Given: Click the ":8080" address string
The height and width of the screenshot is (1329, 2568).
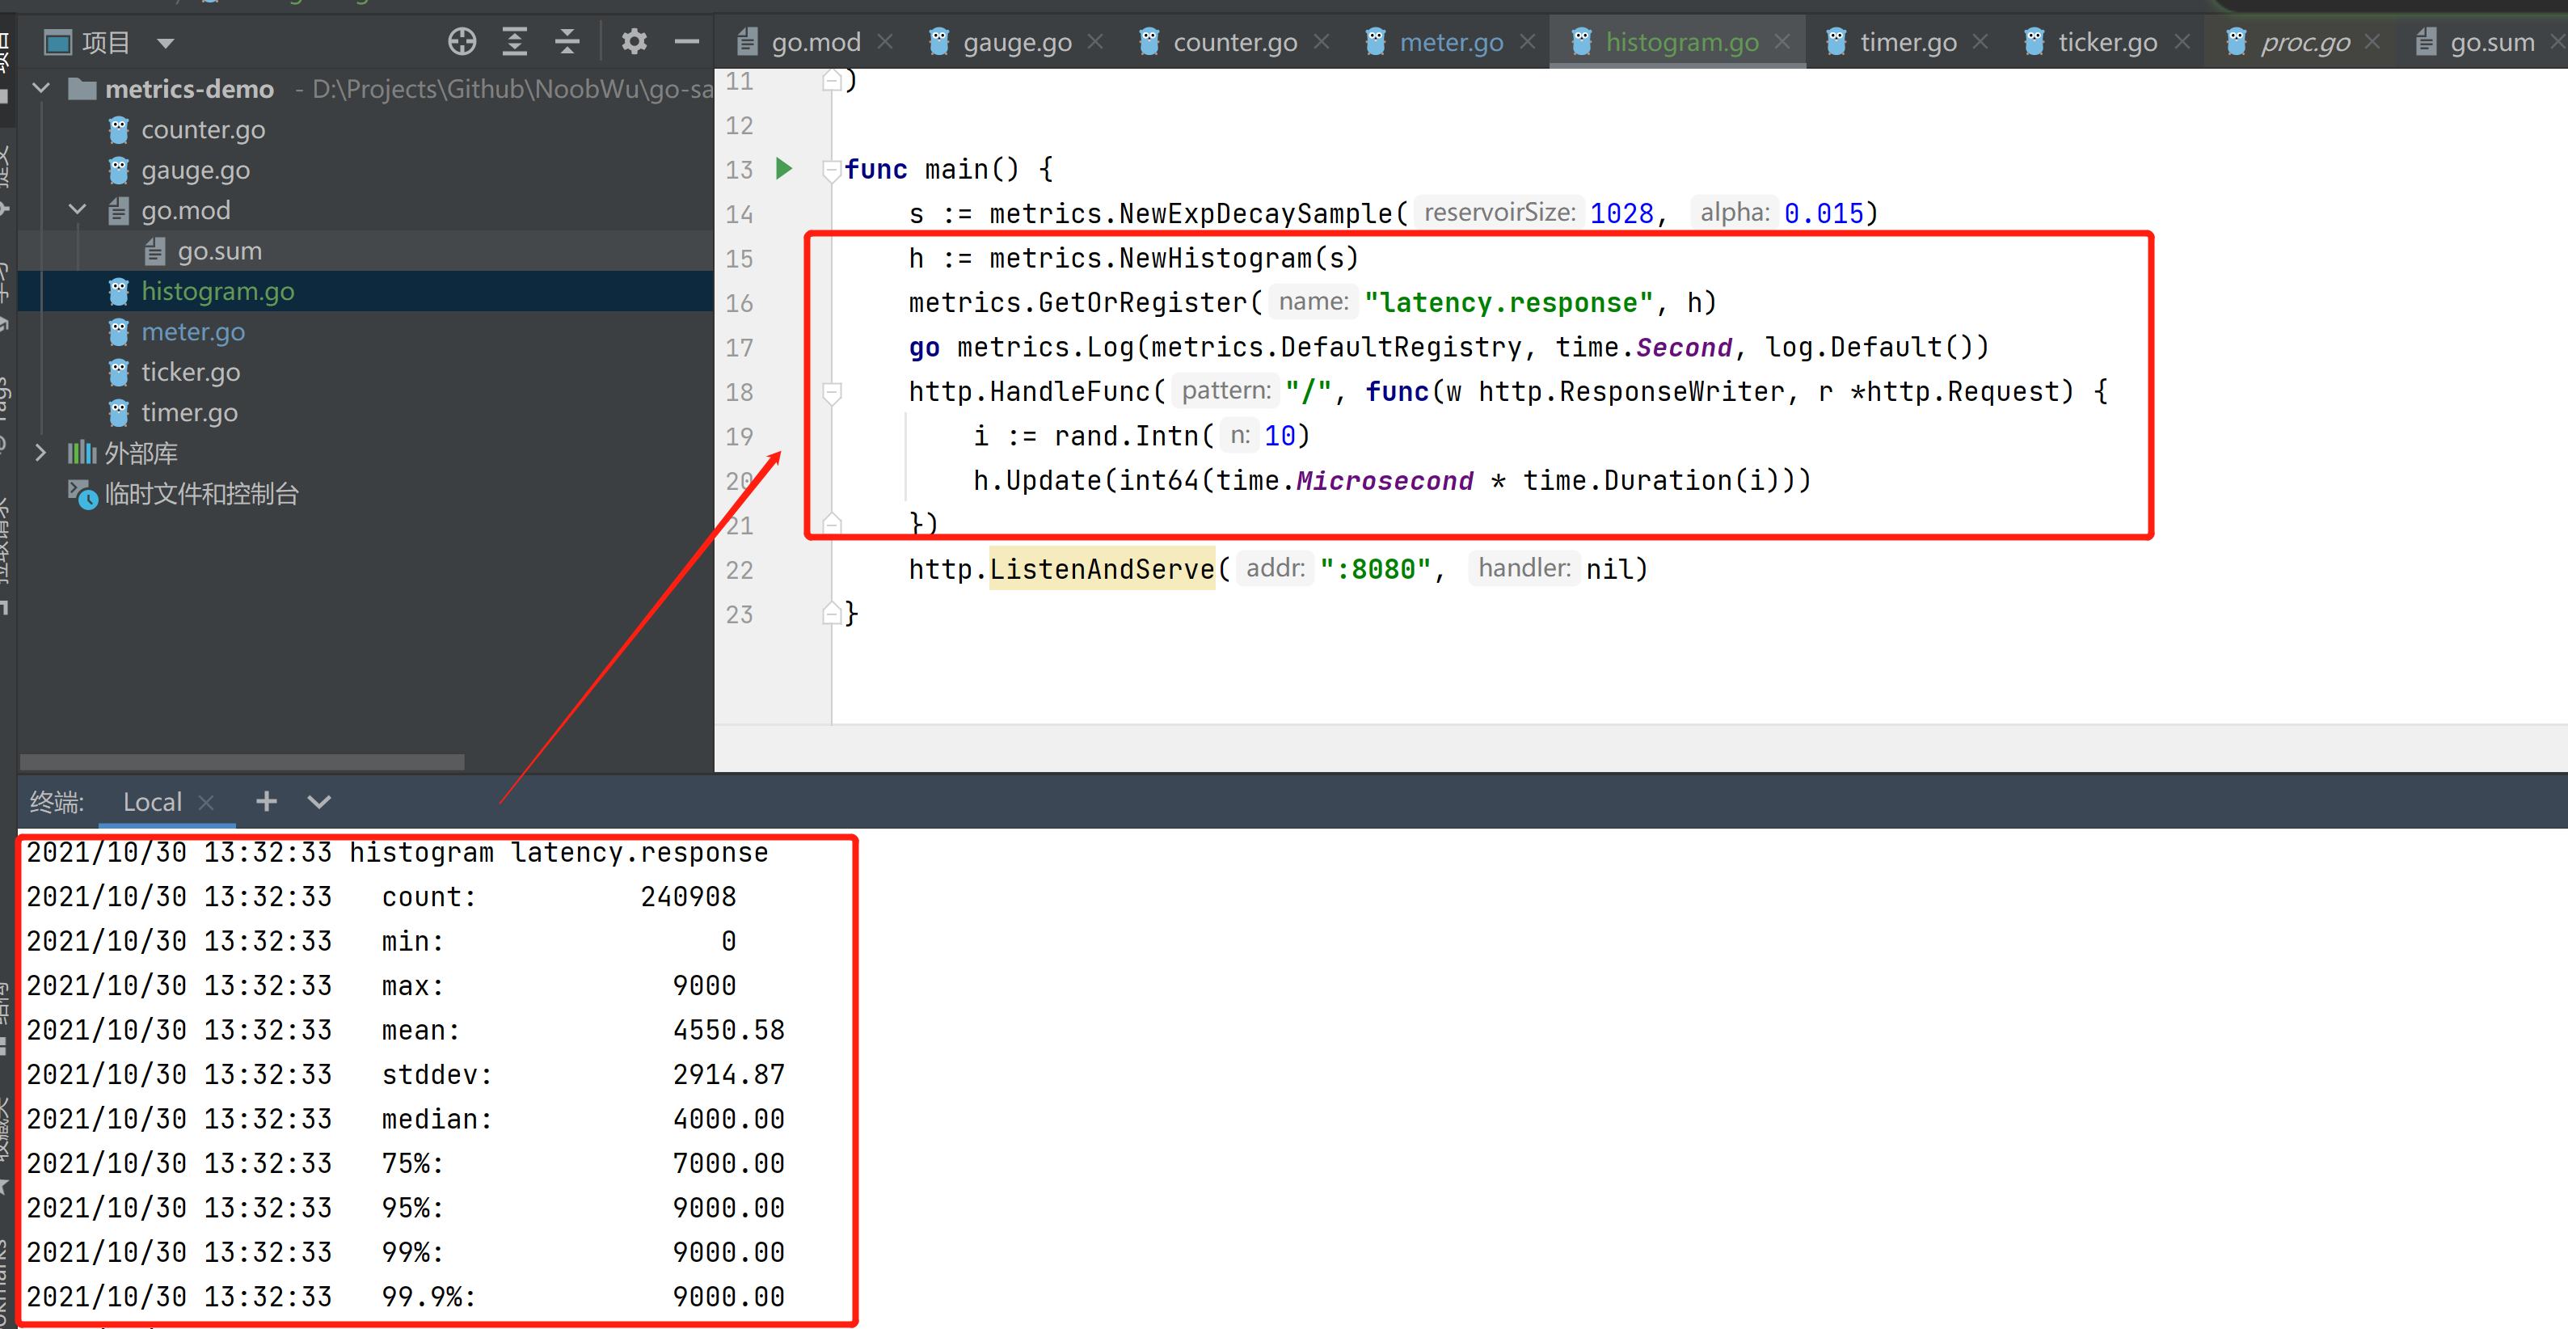Looking at the screenshot, I should click(1376, 568).
